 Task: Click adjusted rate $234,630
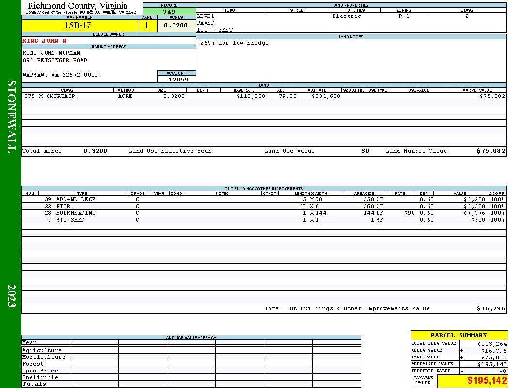point(326,96)
